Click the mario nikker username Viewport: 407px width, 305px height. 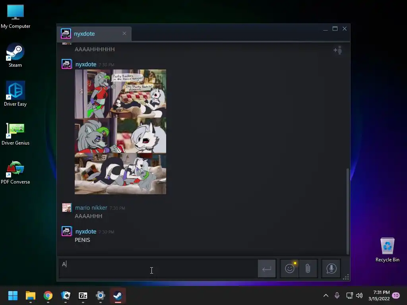click(x=91, y=208)
